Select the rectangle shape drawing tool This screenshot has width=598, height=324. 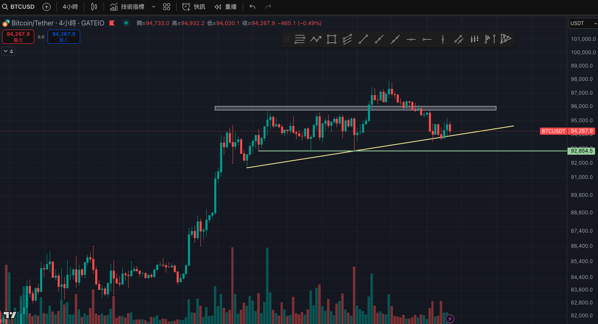coord(331,40)
